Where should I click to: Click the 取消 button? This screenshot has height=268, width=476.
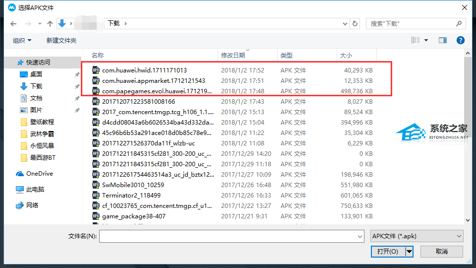tap(442, 251)
